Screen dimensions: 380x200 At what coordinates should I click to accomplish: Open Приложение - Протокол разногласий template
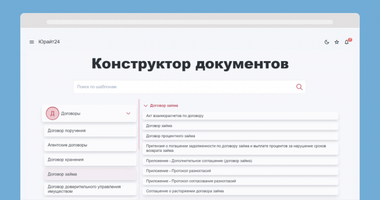pos(240,171)
